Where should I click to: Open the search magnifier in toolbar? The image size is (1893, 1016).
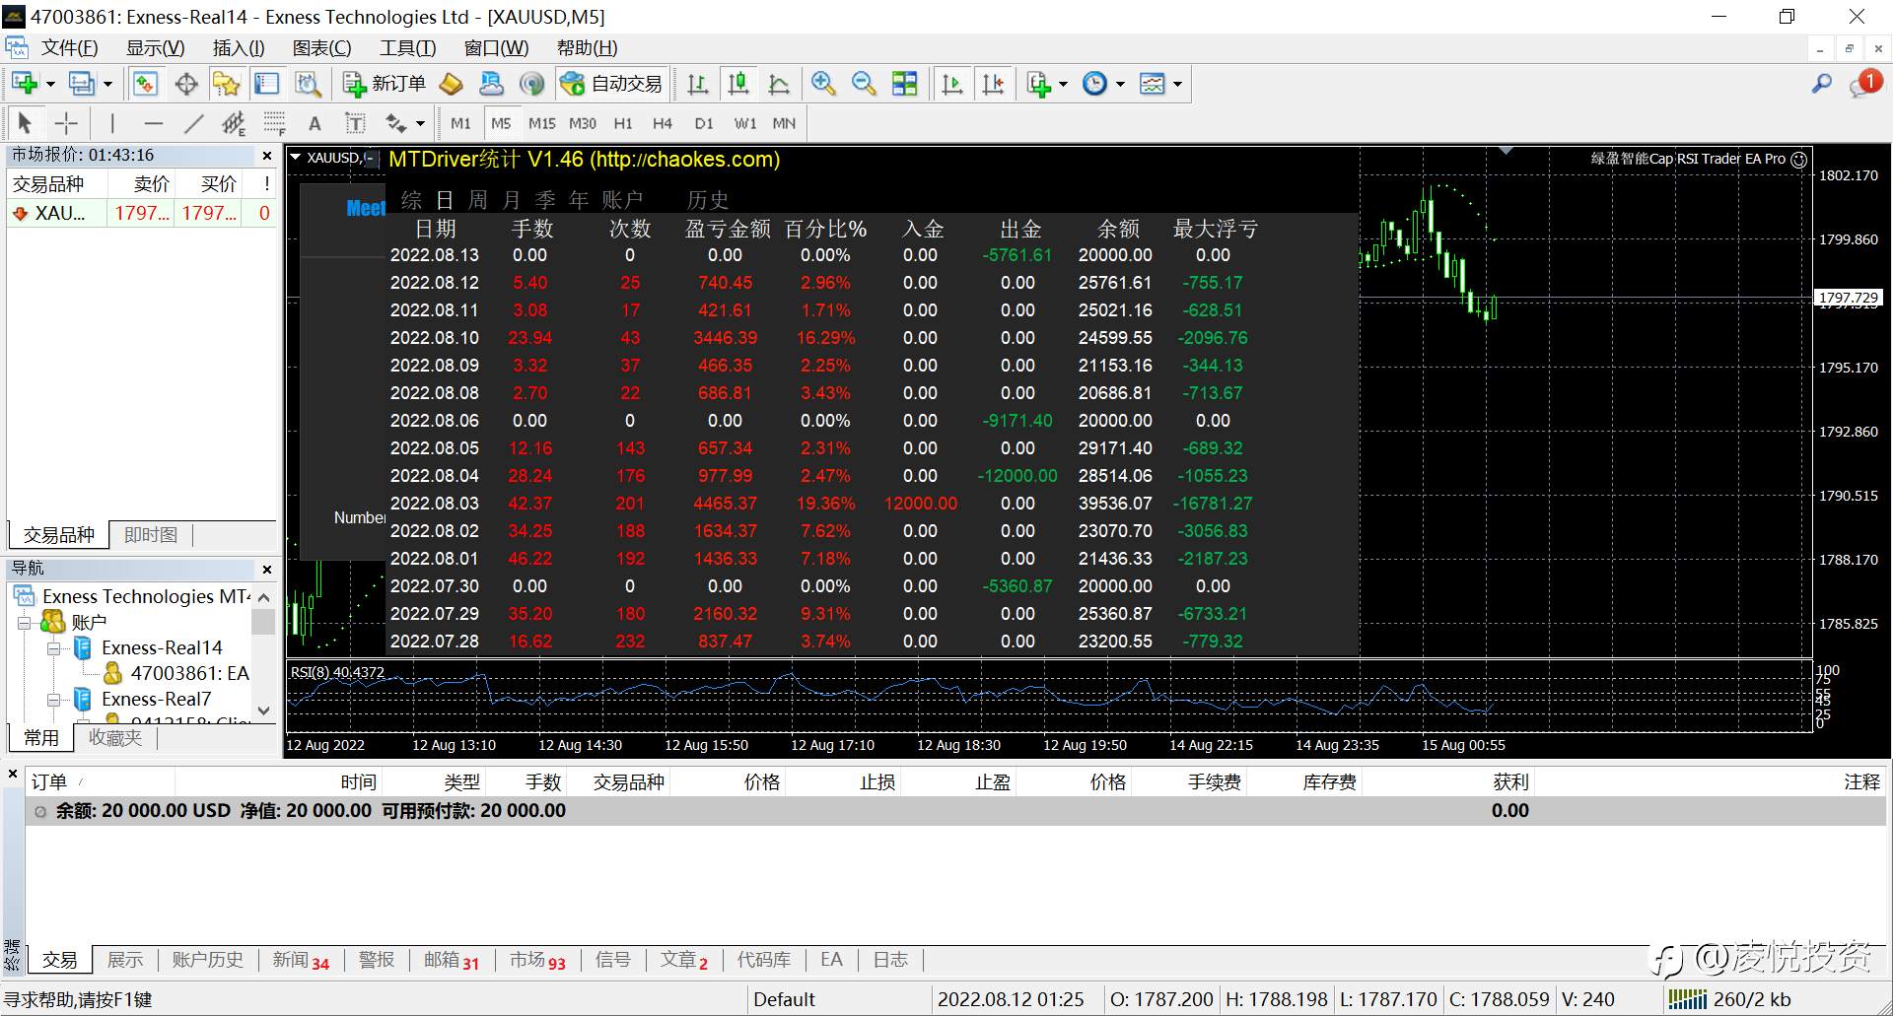tap(1821, 85)
